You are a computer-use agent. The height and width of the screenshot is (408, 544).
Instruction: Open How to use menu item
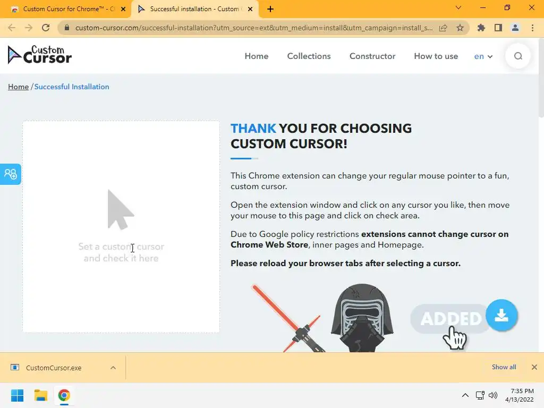[436, 56]
